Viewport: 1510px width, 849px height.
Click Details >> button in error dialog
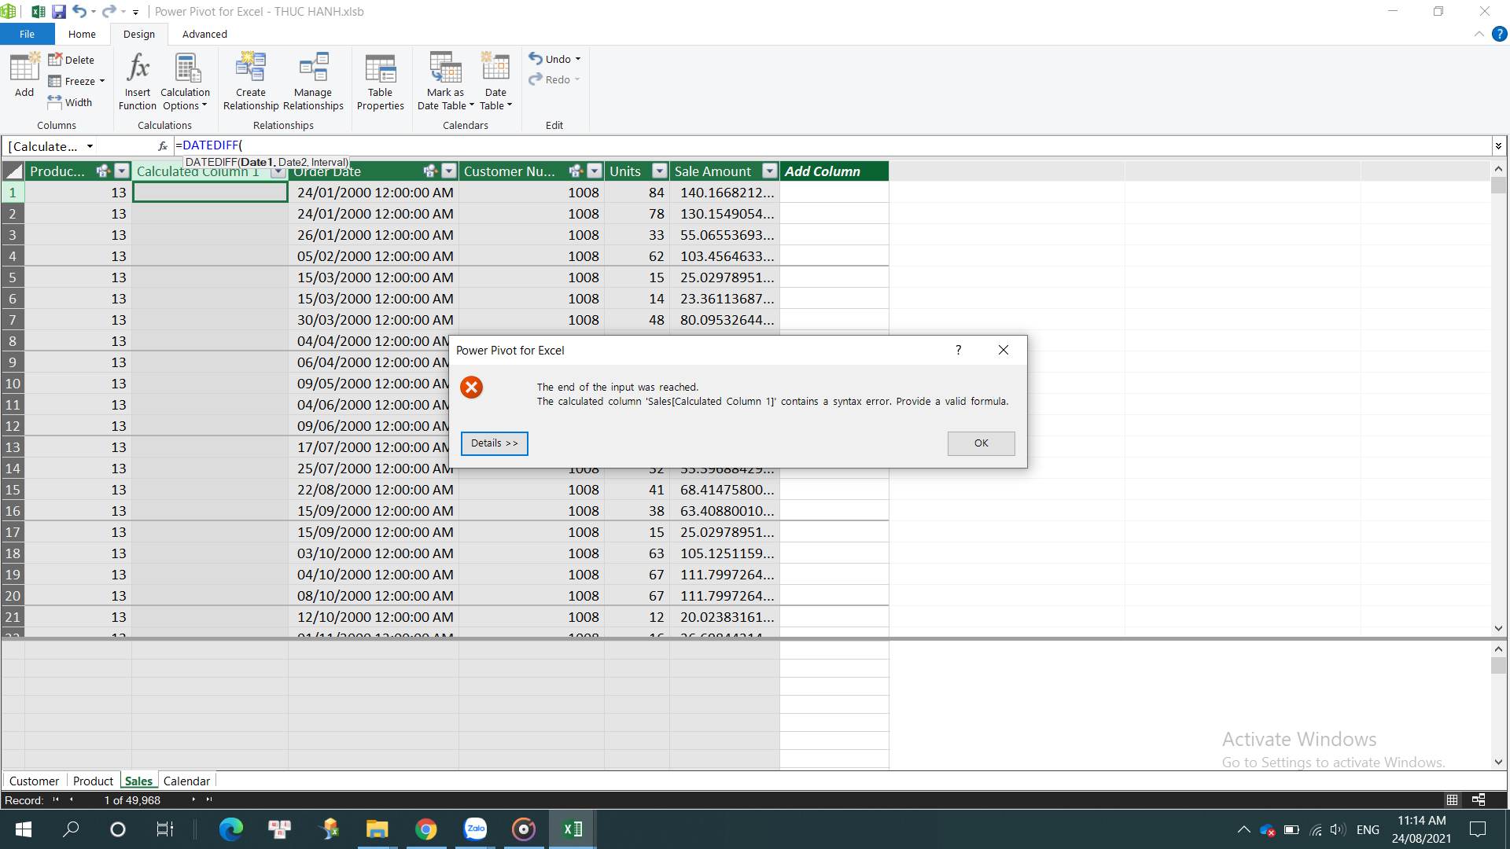495,443
